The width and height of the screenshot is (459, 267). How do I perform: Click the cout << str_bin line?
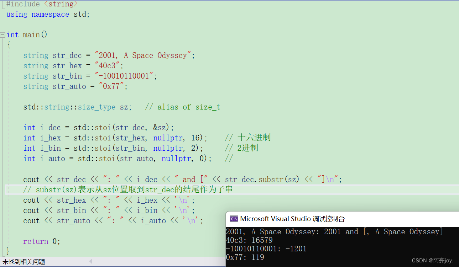click(x=109, y=210)
